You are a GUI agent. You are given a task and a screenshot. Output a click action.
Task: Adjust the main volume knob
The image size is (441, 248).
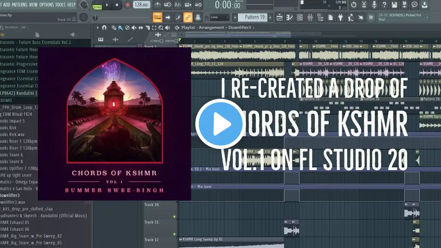tap(83, 5)
